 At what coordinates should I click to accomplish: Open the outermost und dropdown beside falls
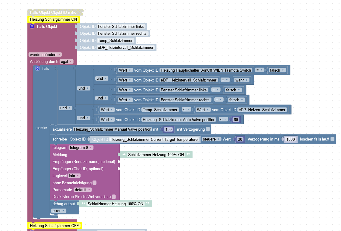[66, 108]
